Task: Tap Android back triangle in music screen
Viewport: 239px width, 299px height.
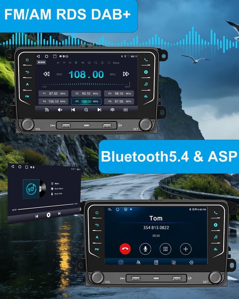Action: [x=13, y=166]
